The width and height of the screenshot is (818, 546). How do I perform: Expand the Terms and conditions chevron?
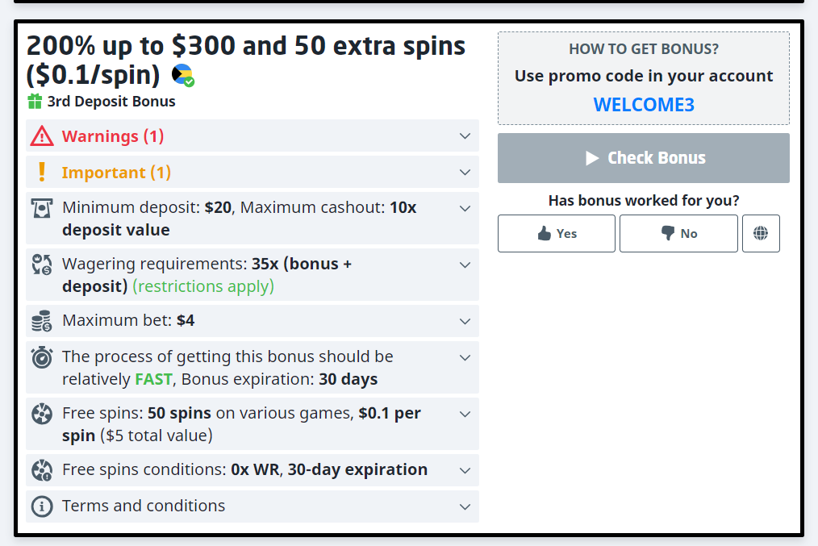pyautogui.click(x=465, y=506)
